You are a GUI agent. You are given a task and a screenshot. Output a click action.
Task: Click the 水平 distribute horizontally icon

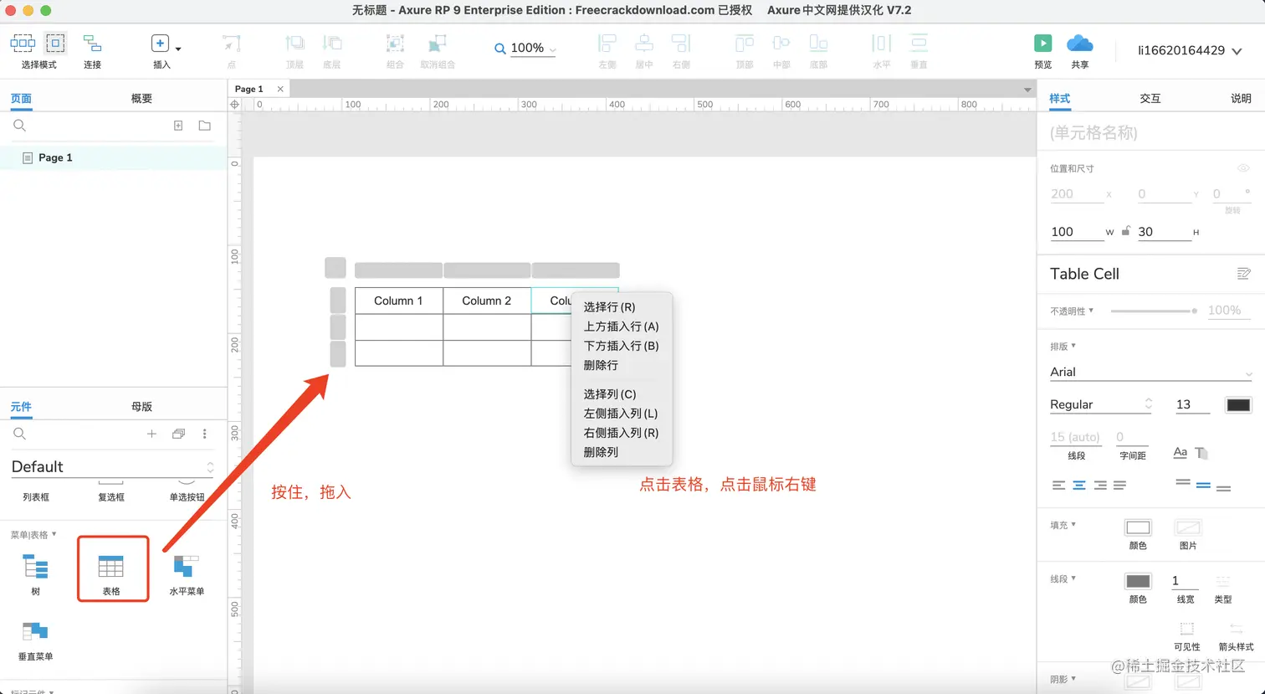pos(882,44)
